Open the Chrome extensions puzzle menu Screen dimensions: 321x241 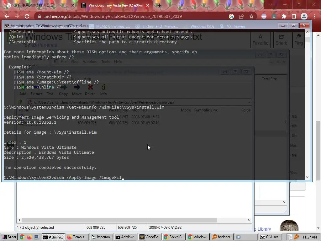pos(284,16)
